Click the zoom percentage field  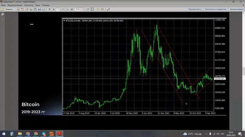pos(78,9)
